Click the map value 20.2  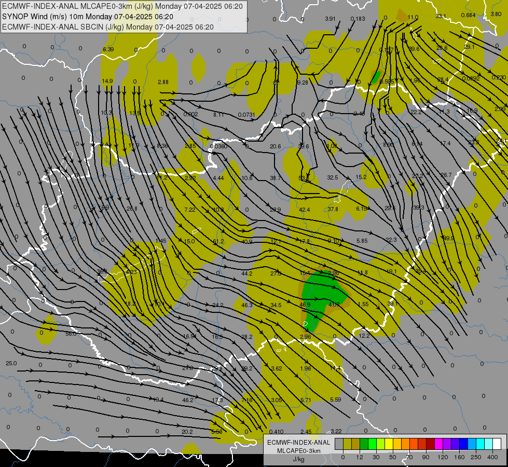pyautogui.click(x=187, y=432)
